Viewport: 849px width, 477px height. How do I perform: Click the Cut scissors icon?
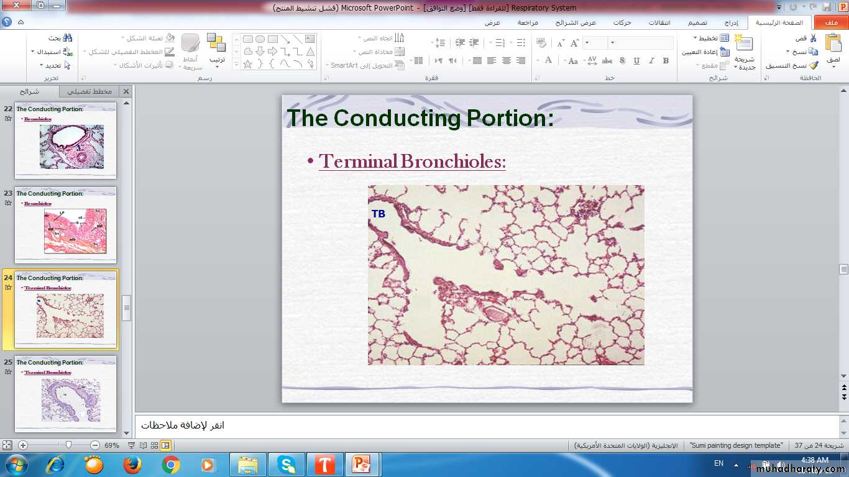[x=813, y=39]
